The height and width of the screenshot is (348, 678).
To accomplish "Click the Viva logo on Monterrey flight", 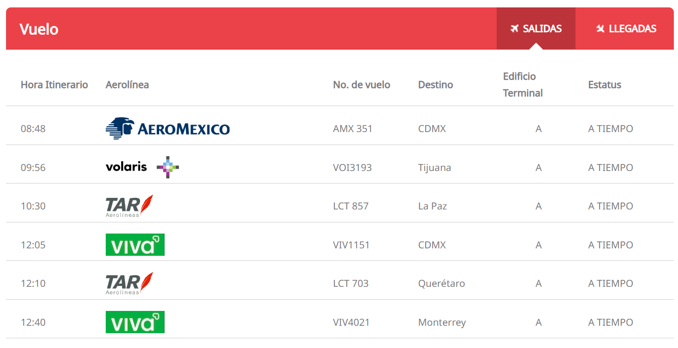I will [x=135, y=322].
